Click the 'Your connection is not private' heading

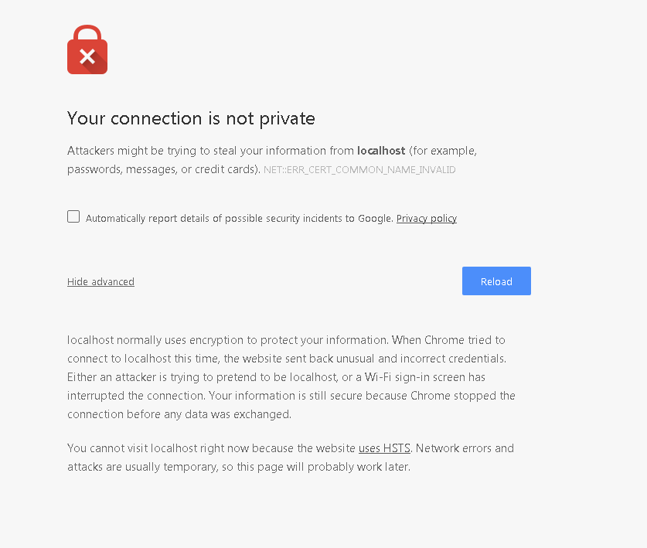[191, 118]
